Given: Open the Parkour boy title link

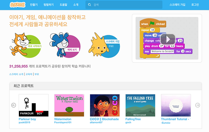Looking at the screenshot, I should click(x=27, y=119).
